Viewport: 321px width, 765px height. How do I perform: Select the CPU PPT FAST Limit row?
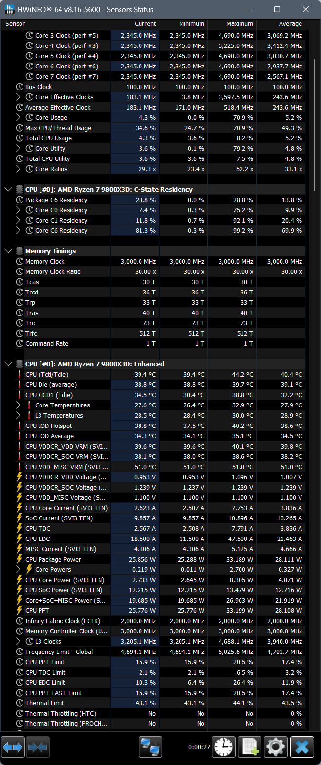[x=153, y=693]
